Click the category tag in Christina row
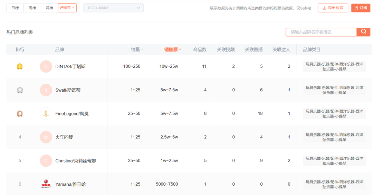Image resolution: width=373 pixels, height=195 pixels. point(334,161)
